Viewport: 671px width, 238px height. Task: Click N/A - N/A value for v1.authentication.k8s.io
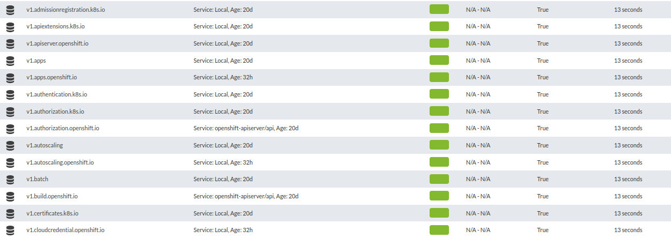[478, 94]
